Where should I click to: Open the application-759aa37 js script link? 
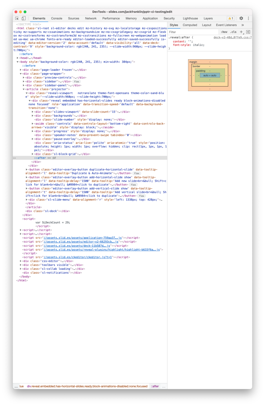point(83,238)
